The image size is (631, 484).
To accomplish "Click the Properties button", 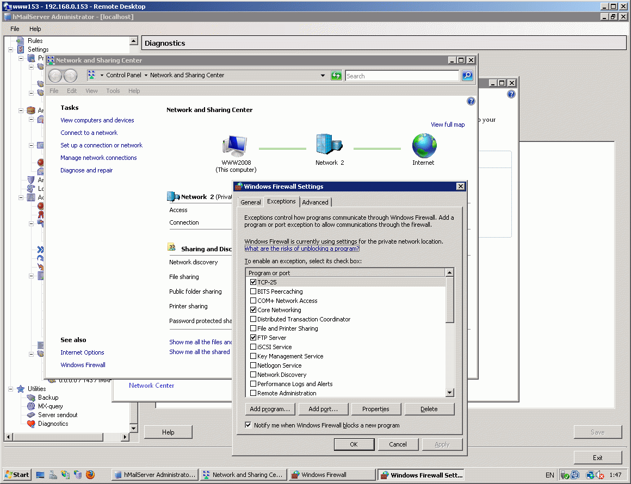I will (376, 409).
